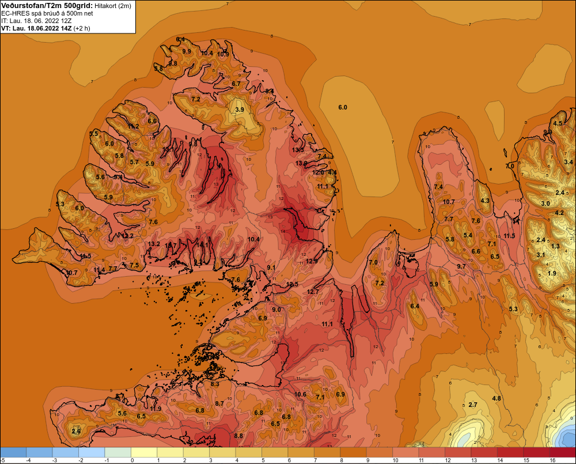
Task: Click the '6.7' temperature label
Action: 236,84
